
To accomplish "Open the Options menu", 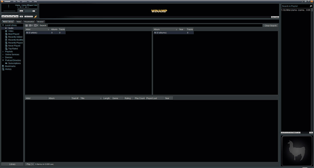I will (x=24, y=1).
